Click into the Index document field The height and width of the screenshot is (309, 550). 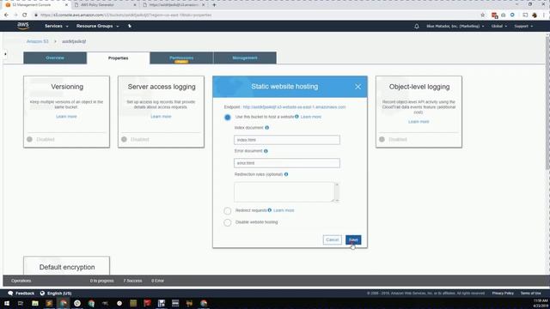point(287,140)
